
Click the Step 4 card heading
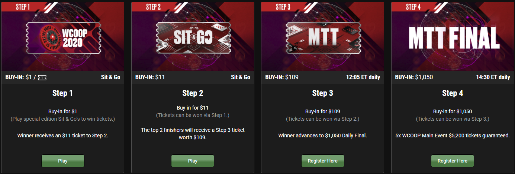(453, 93)
